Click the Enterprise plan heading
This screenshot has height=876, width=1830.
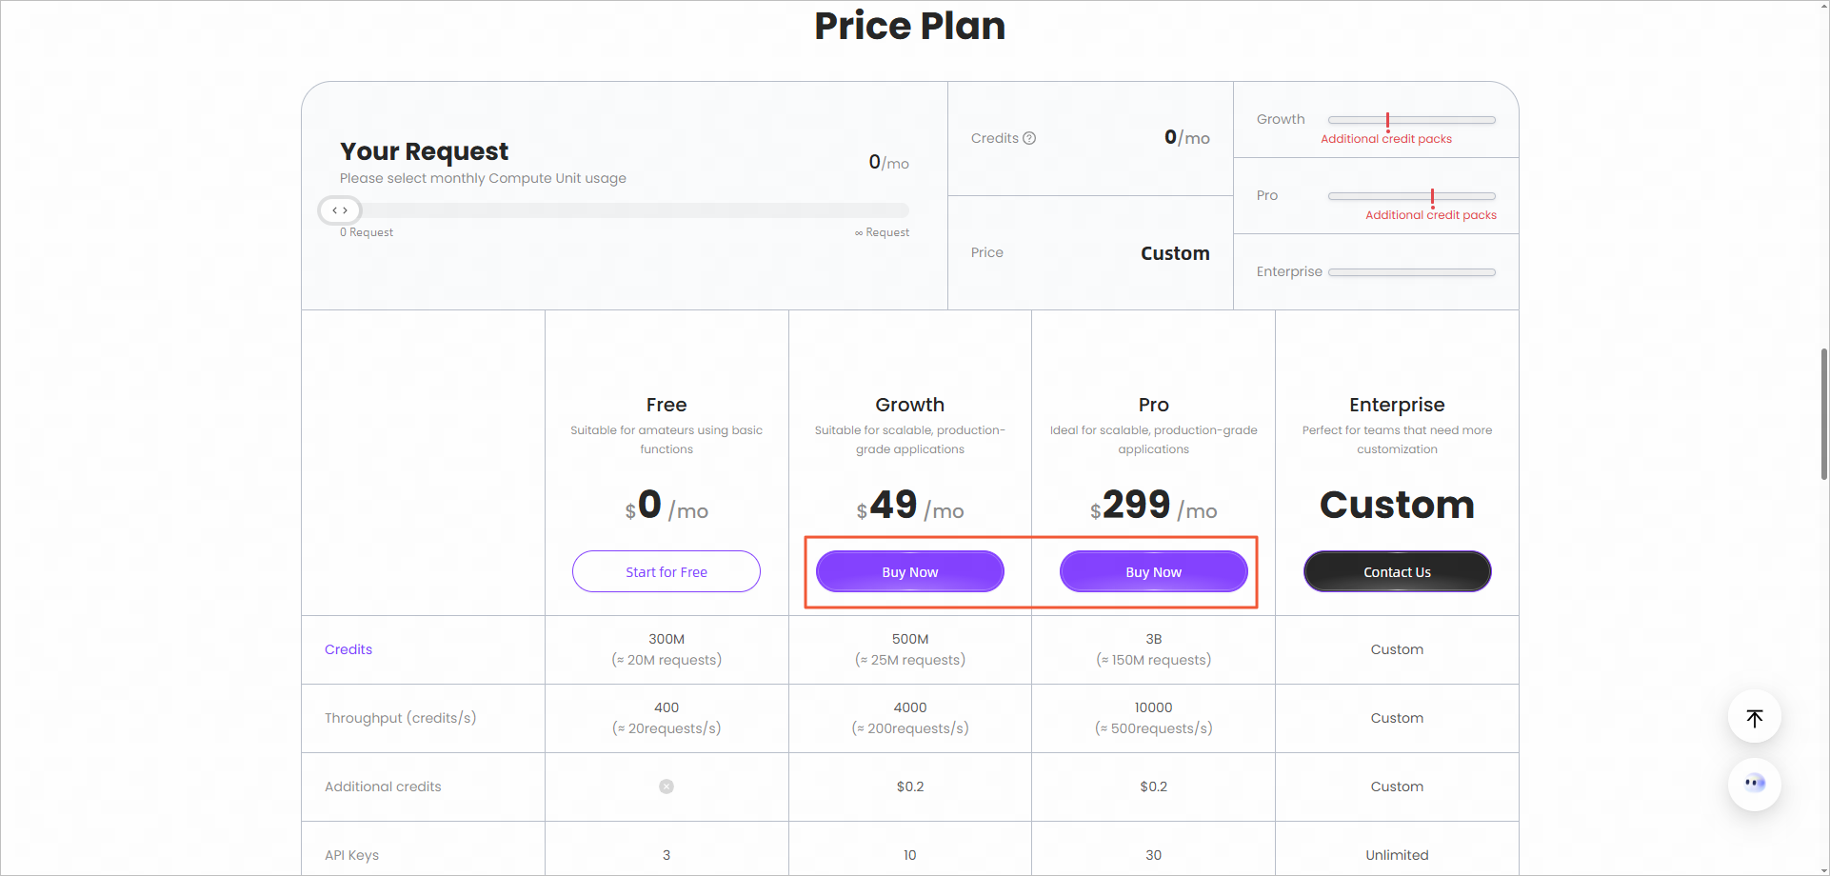coord(1397,405)
